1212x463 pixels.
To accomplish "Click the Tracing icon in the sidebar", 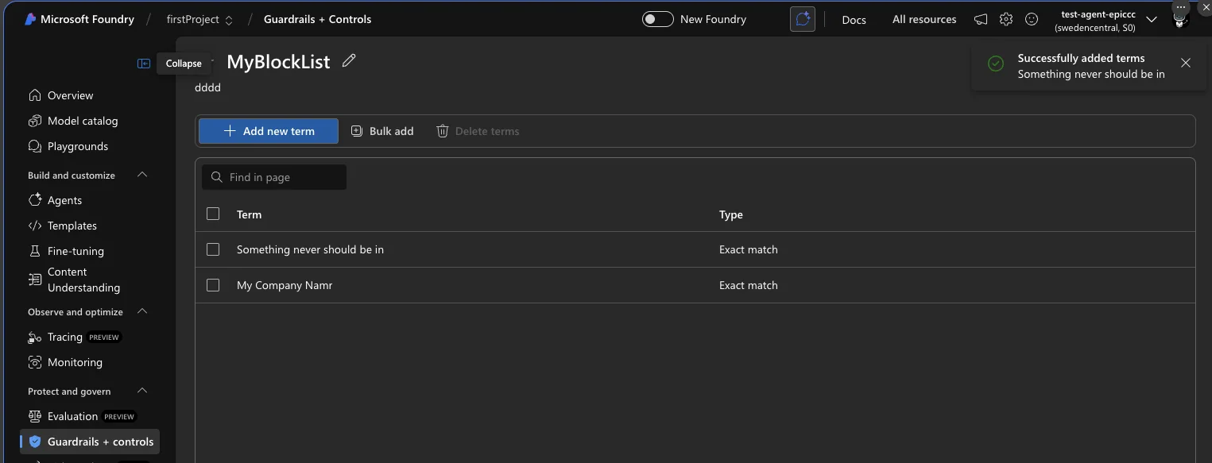I will 35,337.
